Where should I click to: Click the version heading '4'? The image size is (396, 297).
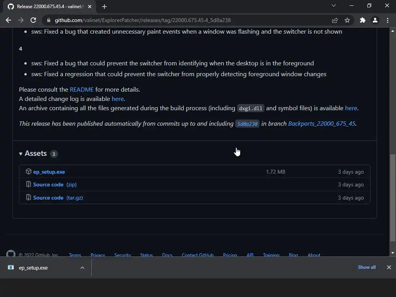click(20, 49)
